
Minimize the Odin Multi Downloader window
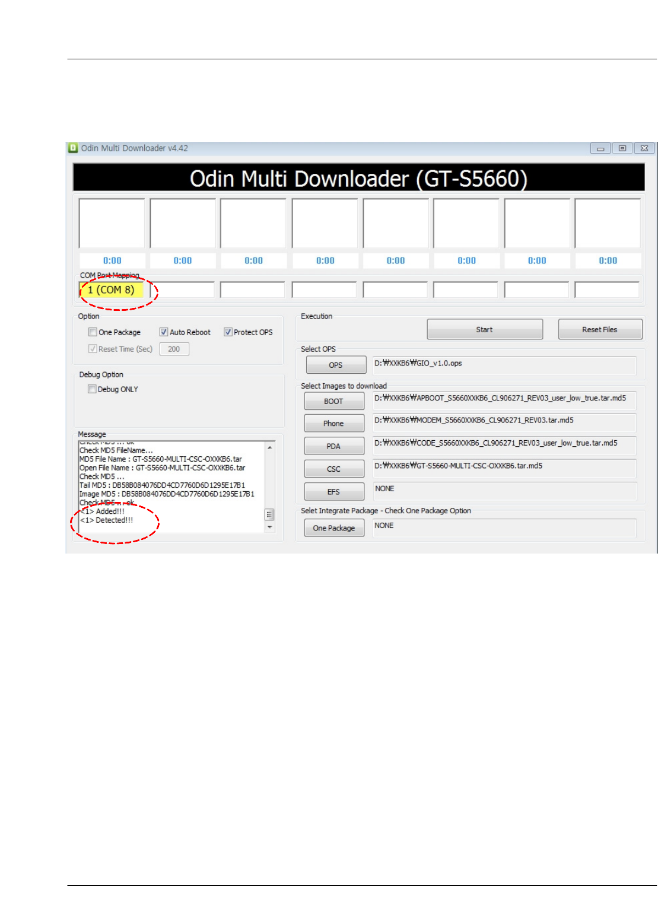pos(600,148)
